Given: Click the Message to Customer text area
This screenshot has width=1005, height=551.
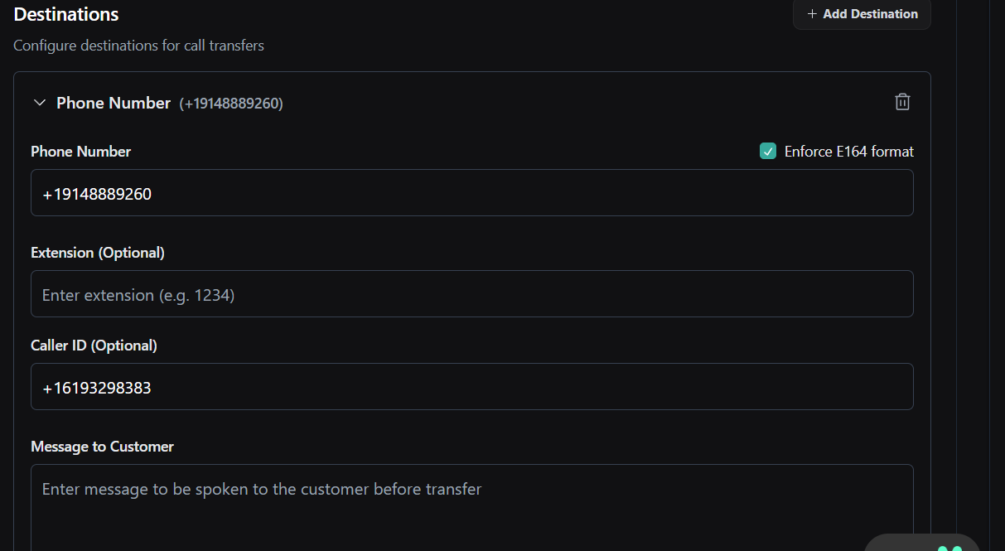Looking at the screenshot, I should click(471, 505).
